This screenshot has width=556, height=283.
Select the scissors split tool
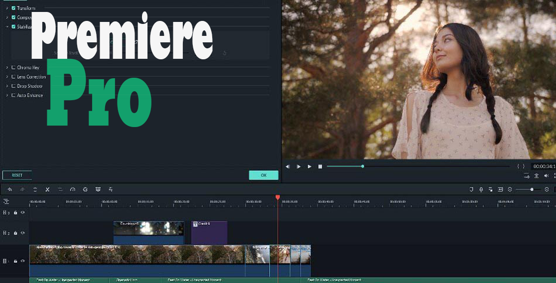(47, 190)
